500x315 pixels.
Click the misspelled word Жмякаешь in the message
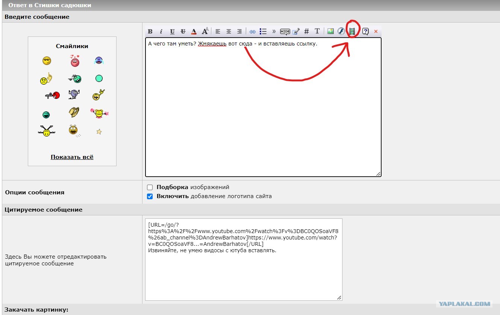click(x=212, y=44)
